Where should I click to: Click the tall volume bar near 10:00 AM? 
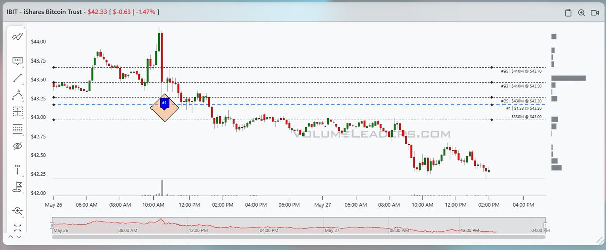[162, 187]
